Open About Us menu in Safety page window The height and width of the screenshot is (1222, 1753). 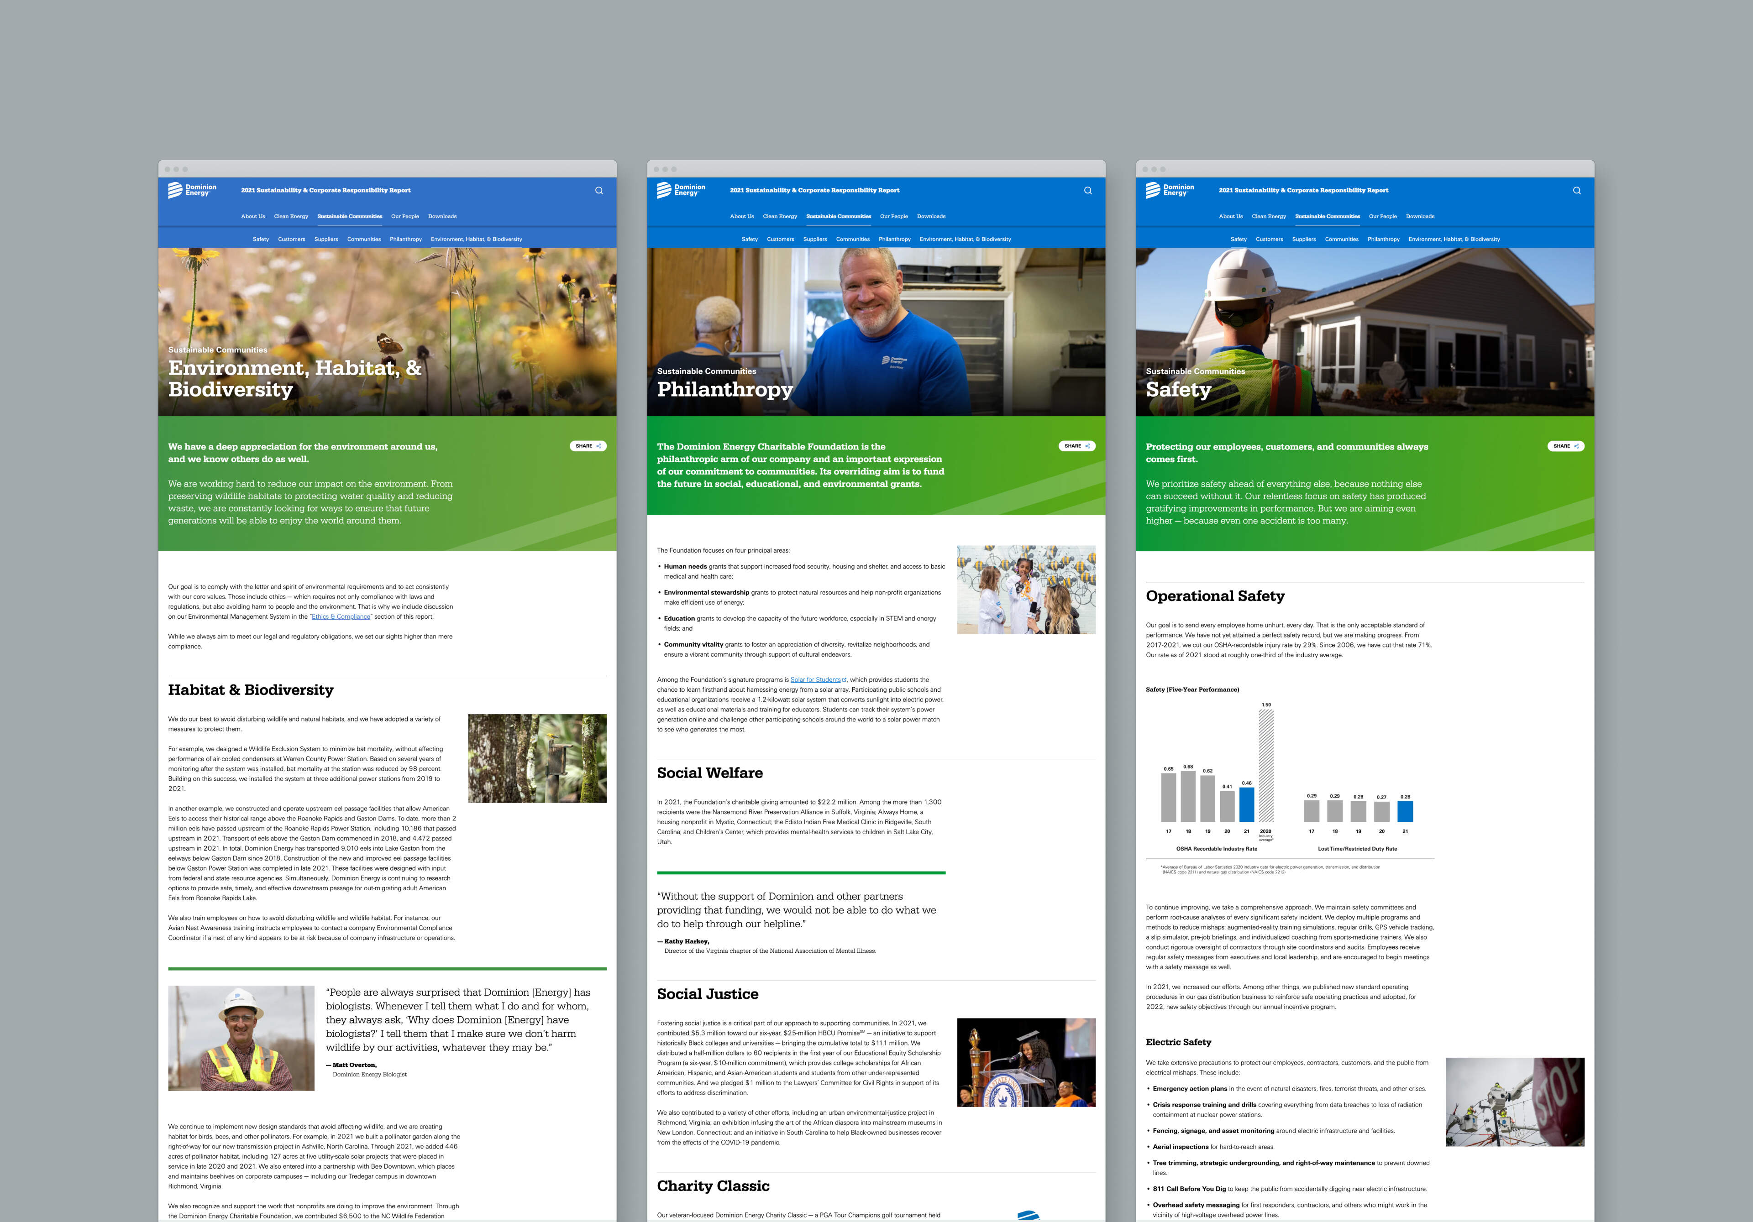click(x=1230, y=216)
